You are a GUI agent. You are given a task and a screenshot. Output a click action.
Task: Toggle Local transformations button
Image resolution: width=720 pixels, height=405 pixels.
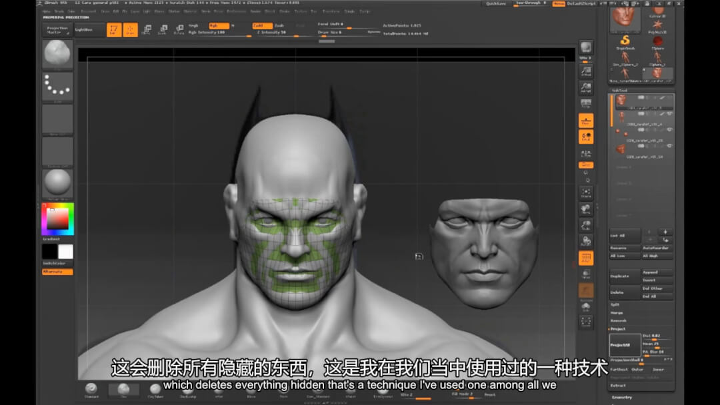(585, 137)
